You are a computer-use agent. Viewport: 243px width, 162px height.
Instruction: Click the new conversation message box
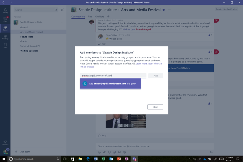point(155,146)
